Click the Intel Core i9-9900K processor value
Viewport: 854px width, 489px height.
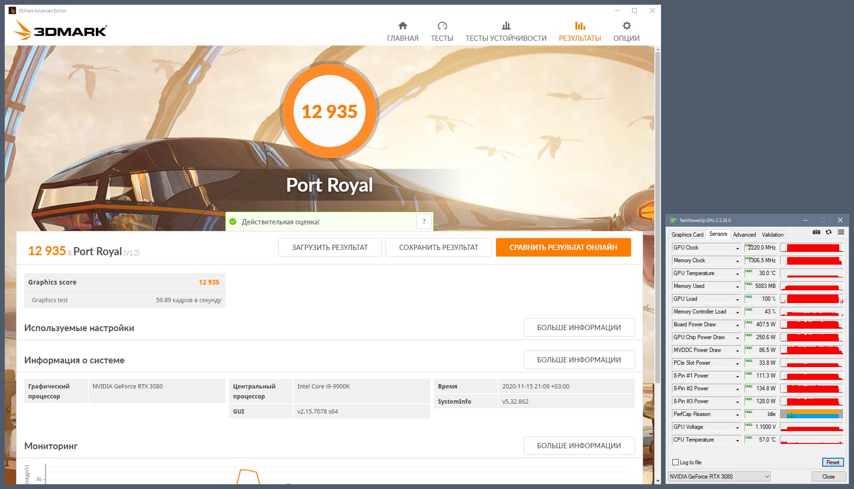pyautogui.click(x=323, y=386)
